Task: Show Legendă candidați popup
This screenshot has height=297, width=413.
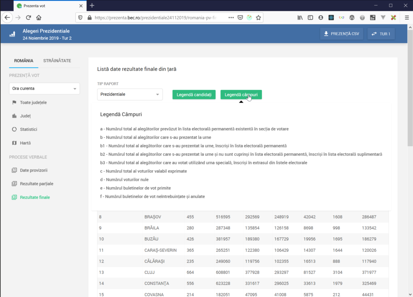Action: pyautogui.click(x=194, y=94)
